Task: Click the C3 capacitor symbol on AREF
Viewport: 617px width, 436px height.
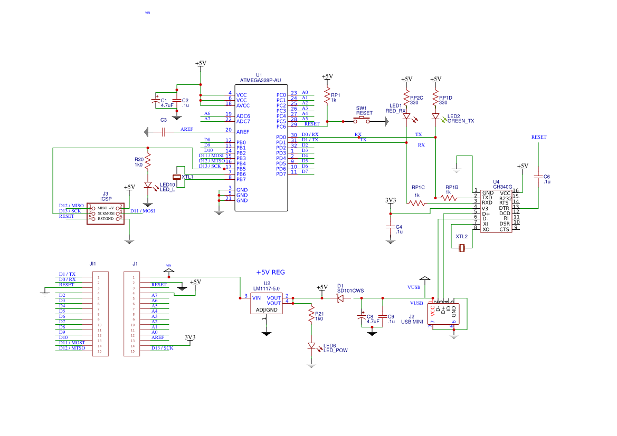Action: [x=164, y=132]
